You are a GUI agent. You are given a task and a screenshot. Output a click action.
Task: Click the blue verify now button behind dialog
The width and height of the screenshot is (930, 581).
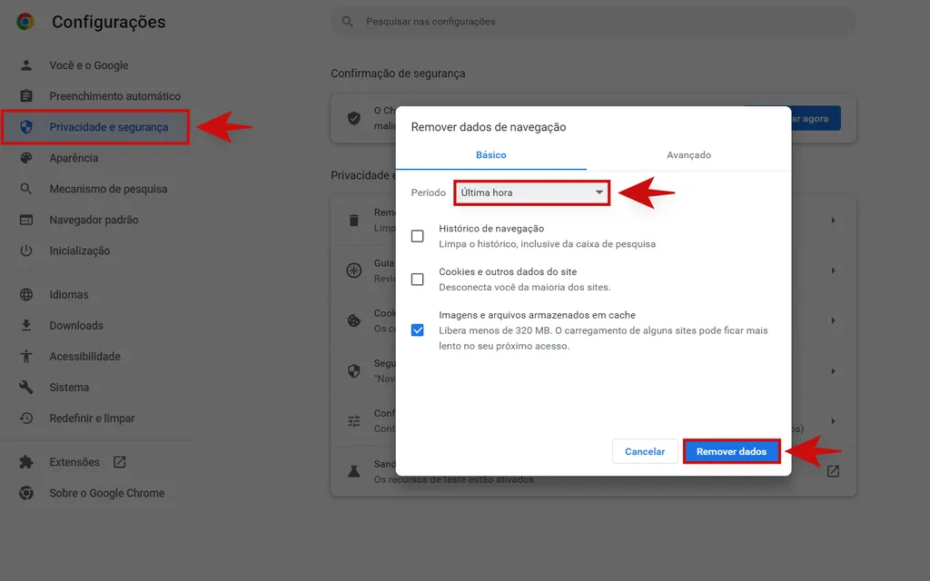coord(816,118)
